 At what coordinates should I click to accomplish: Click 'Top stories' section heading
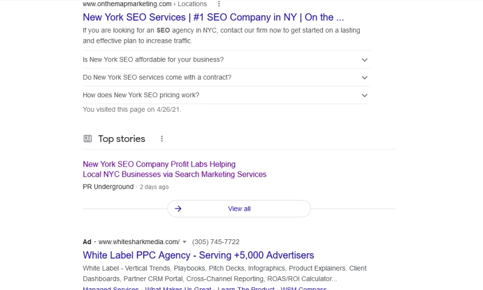(x=121, y=139)
